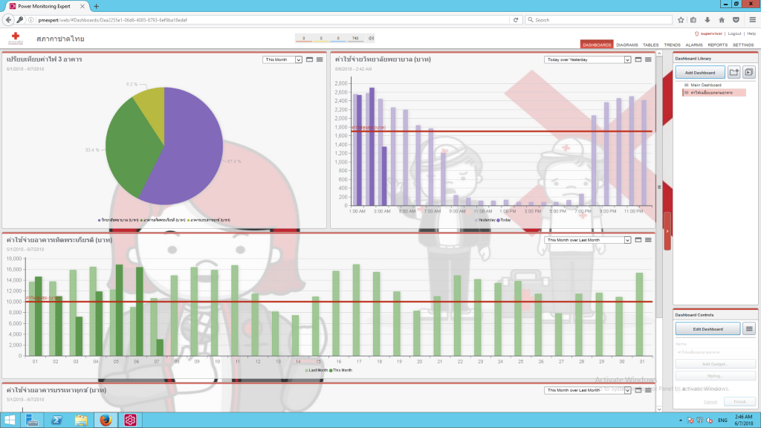Screen dimensions: 761x428
Task: Toggle the Yesterday series in the legend
Action: pos(486,220)
